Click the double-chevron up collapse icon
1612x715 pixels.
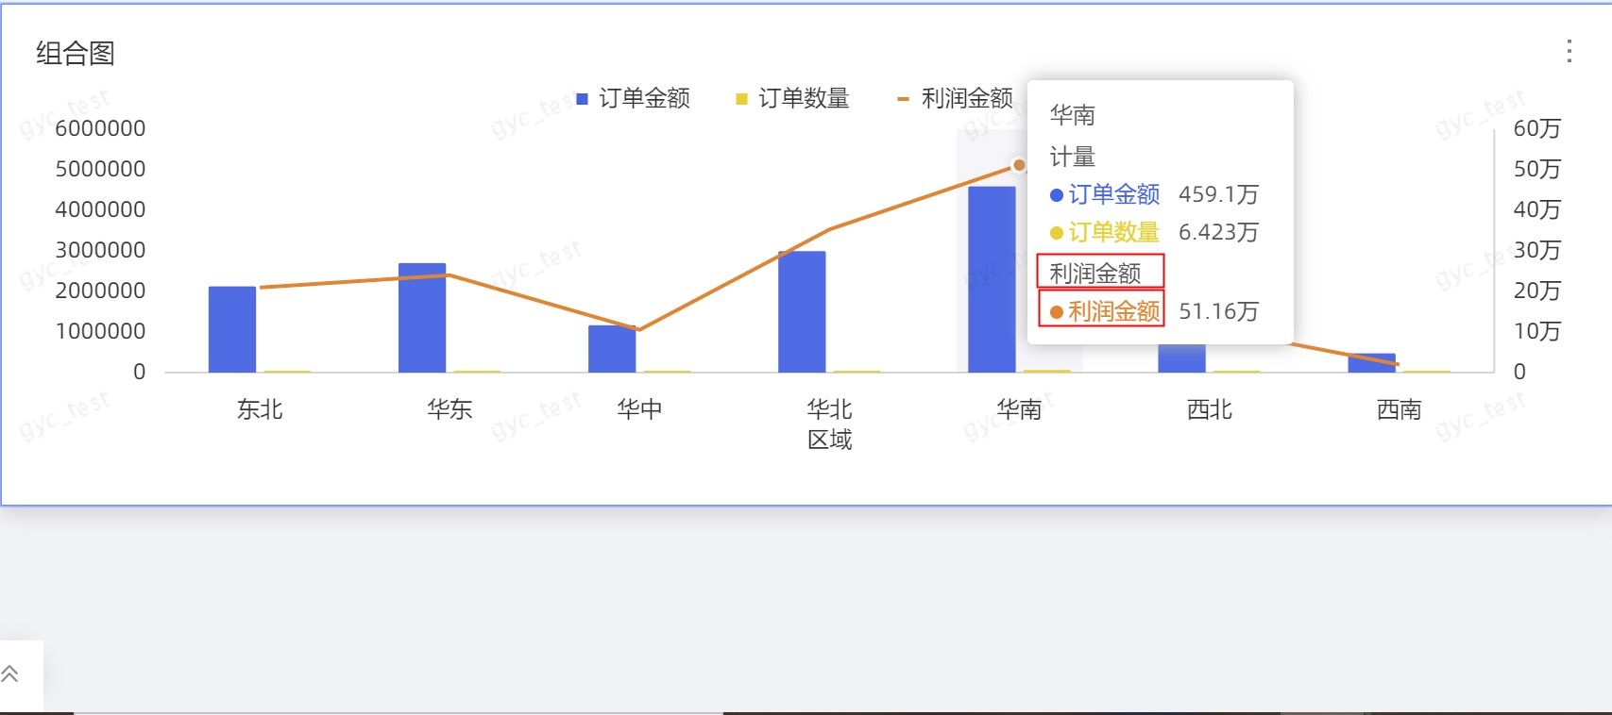(10, 673)
